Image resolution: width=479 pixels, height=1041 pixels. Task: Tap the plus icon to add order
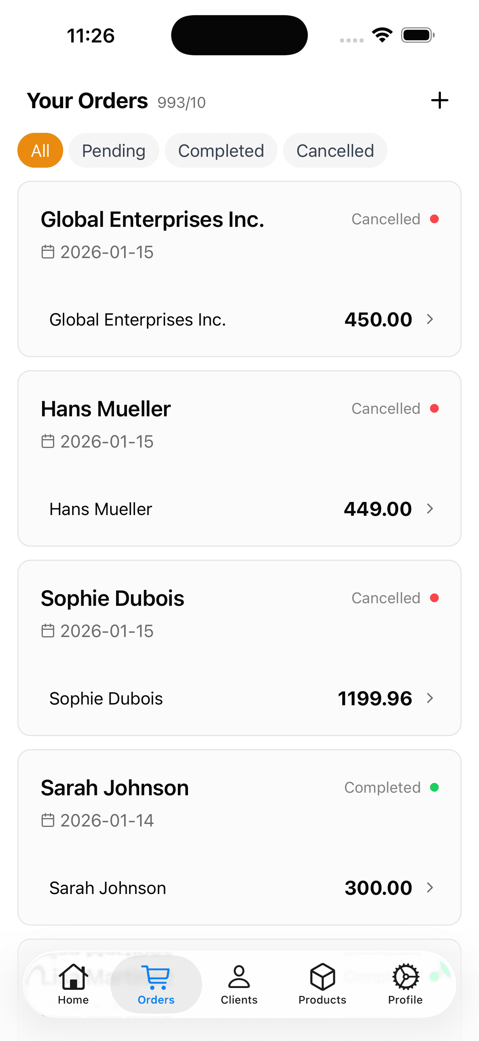click(439, 101)
